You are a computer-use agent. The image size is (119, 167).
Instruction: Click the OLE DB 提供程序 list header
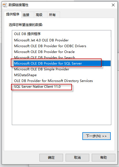click(x=27, y=34)
